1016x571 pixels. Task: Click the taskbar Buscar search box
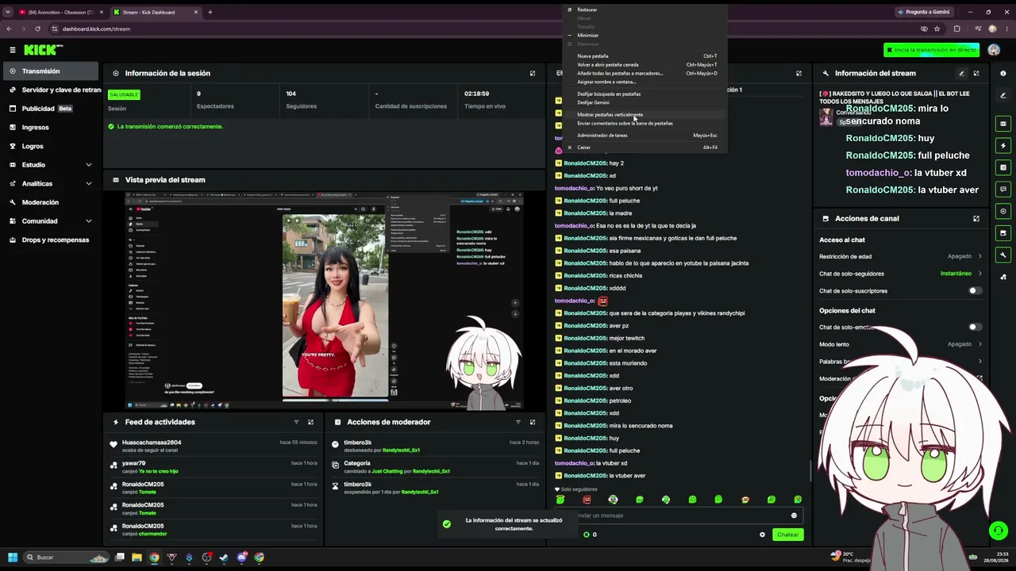(x=67, y=557)
